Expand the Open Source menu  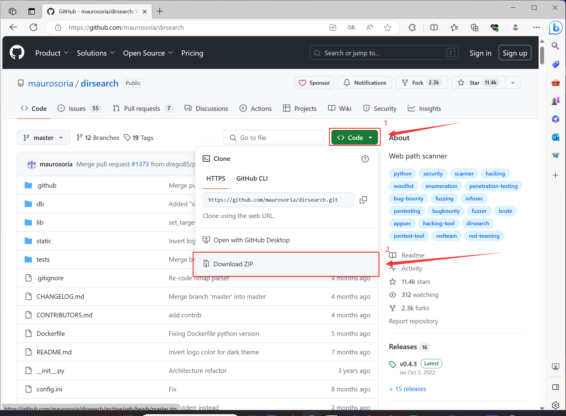click(x=148, y=53)
